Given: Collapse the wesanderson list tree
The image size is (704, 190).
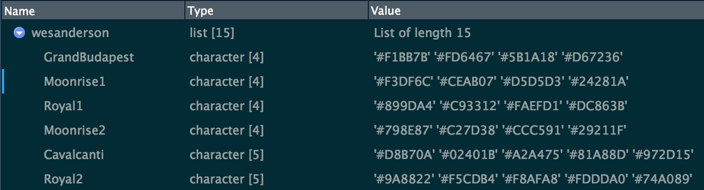Looking at the screenshot, I should click(x=19, y=34).
